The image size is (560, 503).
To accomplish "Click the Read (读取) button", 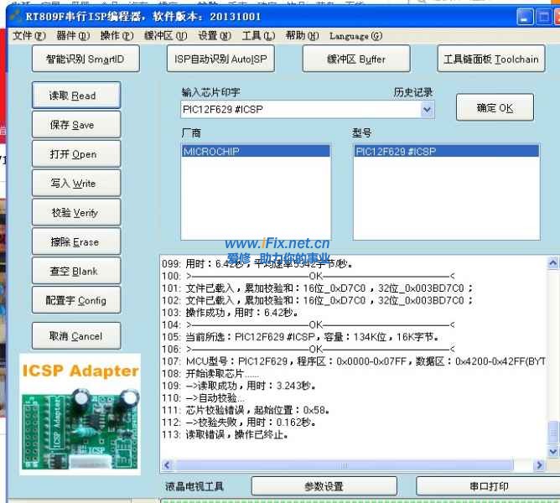I will [76, 96].
